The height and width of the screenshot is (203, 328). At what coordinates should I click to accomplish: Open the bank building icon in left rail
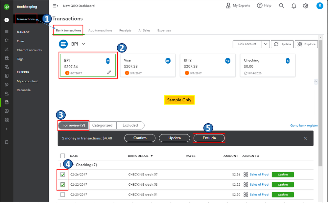7,58
